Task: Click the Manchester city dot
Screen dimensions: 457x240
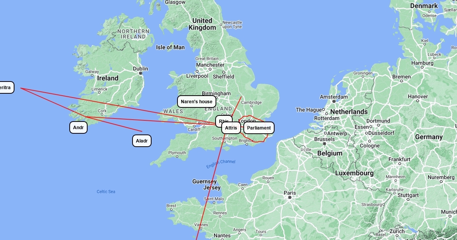Action: (x=210, y=69)
